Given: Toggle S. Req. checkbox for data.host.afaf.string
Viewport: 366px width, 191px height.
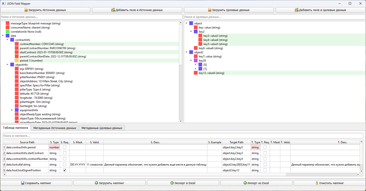Looking at the screenshot, I should [x=65, y=164].
